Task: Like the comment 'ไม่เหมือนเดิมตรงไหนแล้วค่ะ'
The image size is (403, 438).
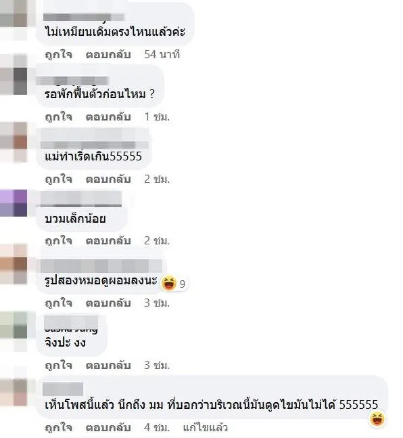Action: tap(59, 54)
